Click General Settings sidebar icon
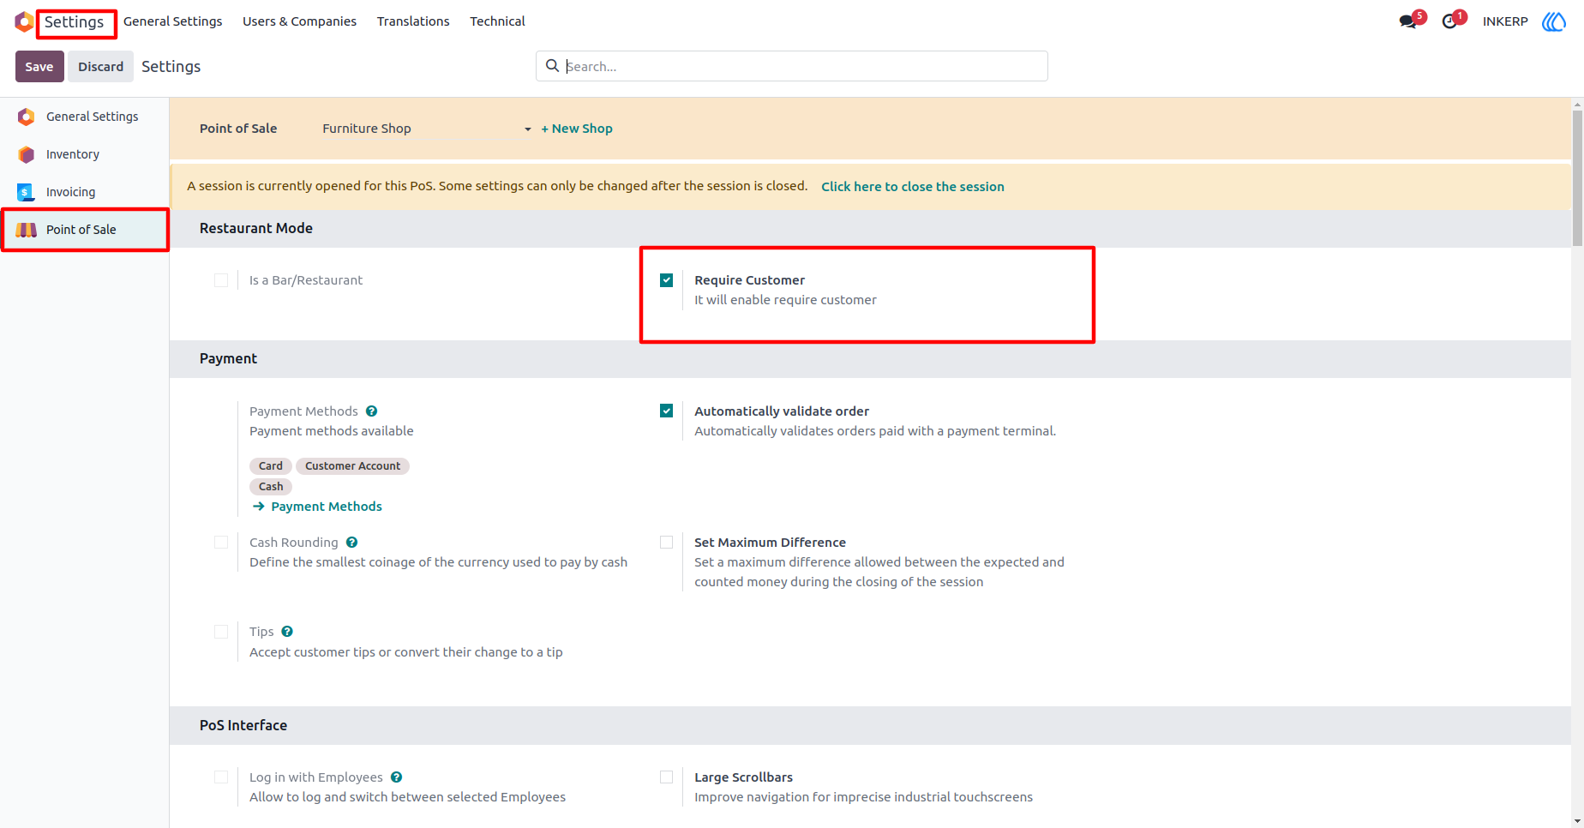1584x828 pixels. [x=27, y=117]
